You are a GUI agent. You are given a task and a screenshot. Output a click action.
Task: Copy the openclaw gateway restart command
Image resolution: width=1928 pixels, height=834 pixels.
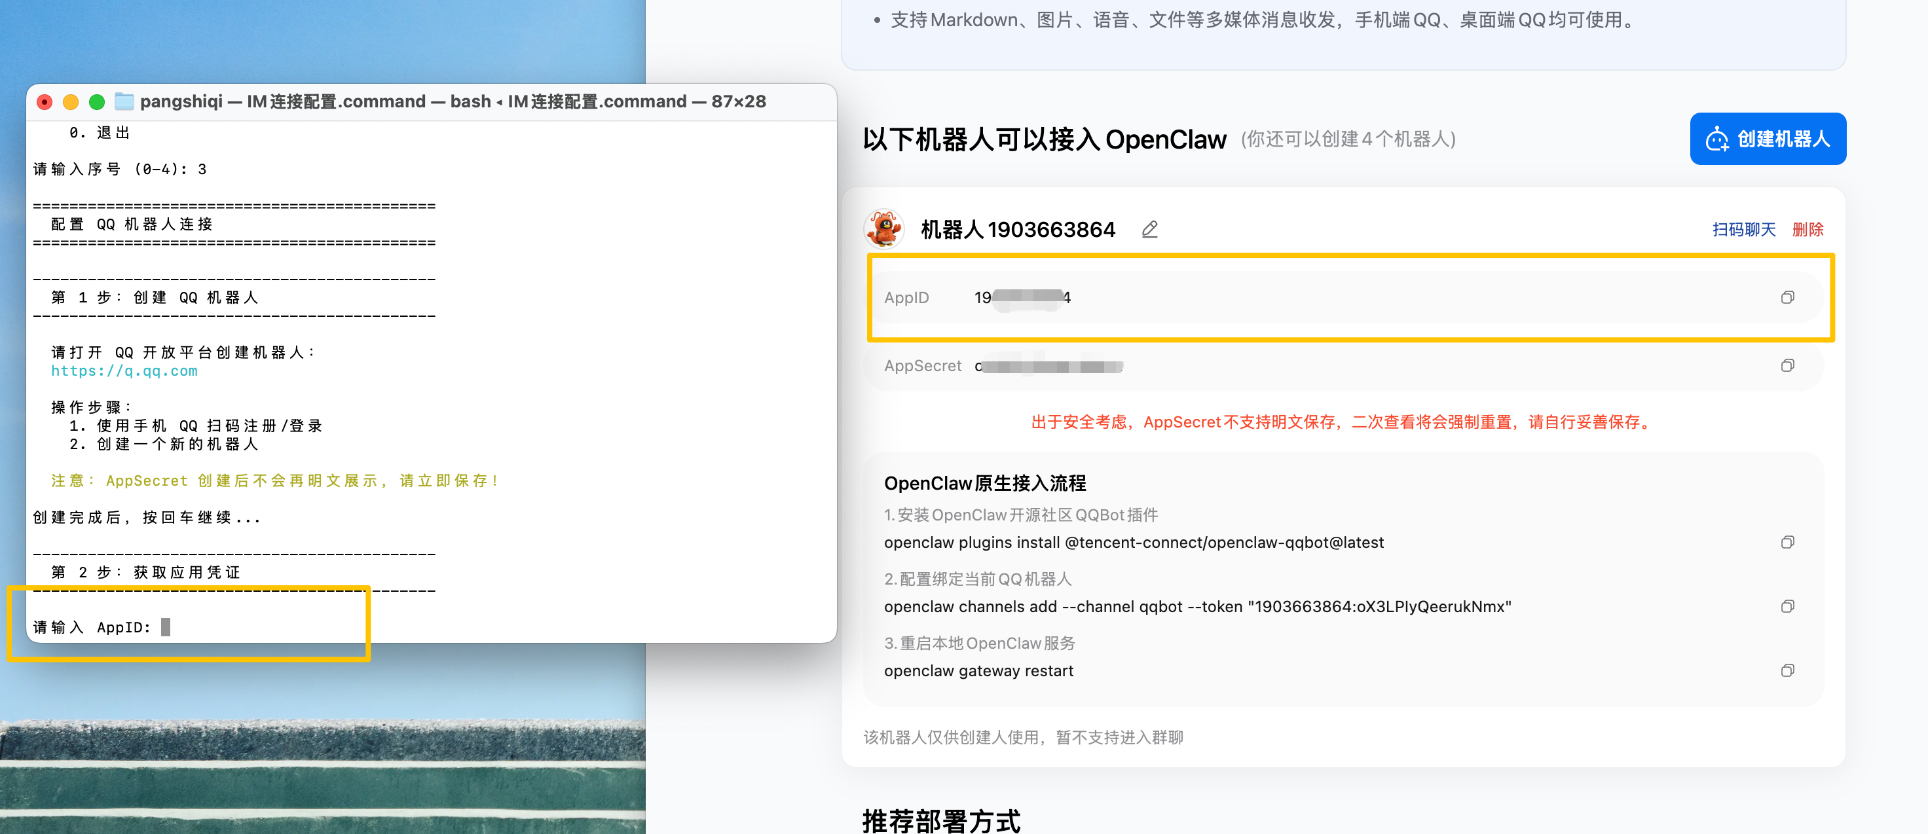click(x=1787, y=671)
